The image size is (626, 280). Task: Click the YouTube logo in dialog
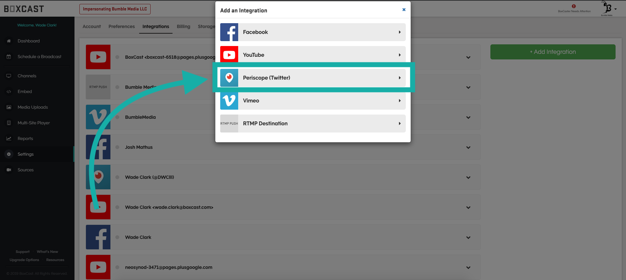(x=229, y=55)
